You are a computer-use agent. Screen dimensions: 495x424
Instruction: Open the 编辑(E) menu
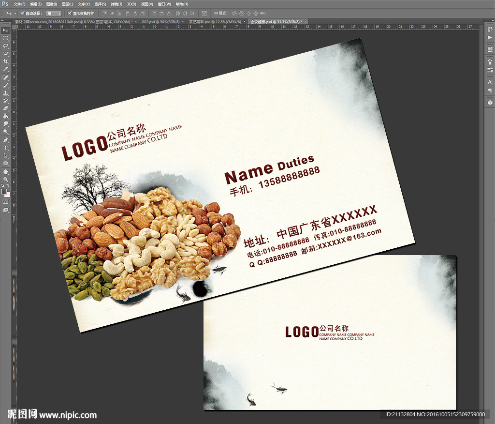(x=36, y=4)
